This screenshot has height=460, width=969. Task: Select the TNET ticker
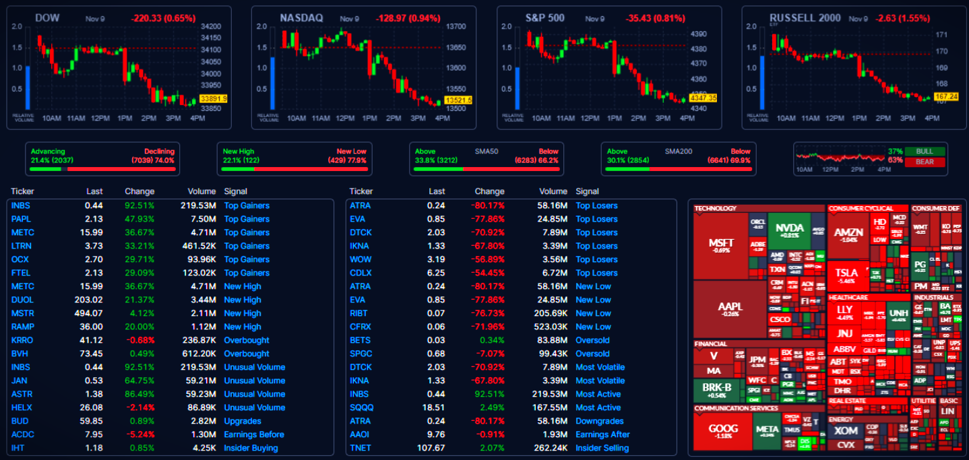tap(361, 448)
